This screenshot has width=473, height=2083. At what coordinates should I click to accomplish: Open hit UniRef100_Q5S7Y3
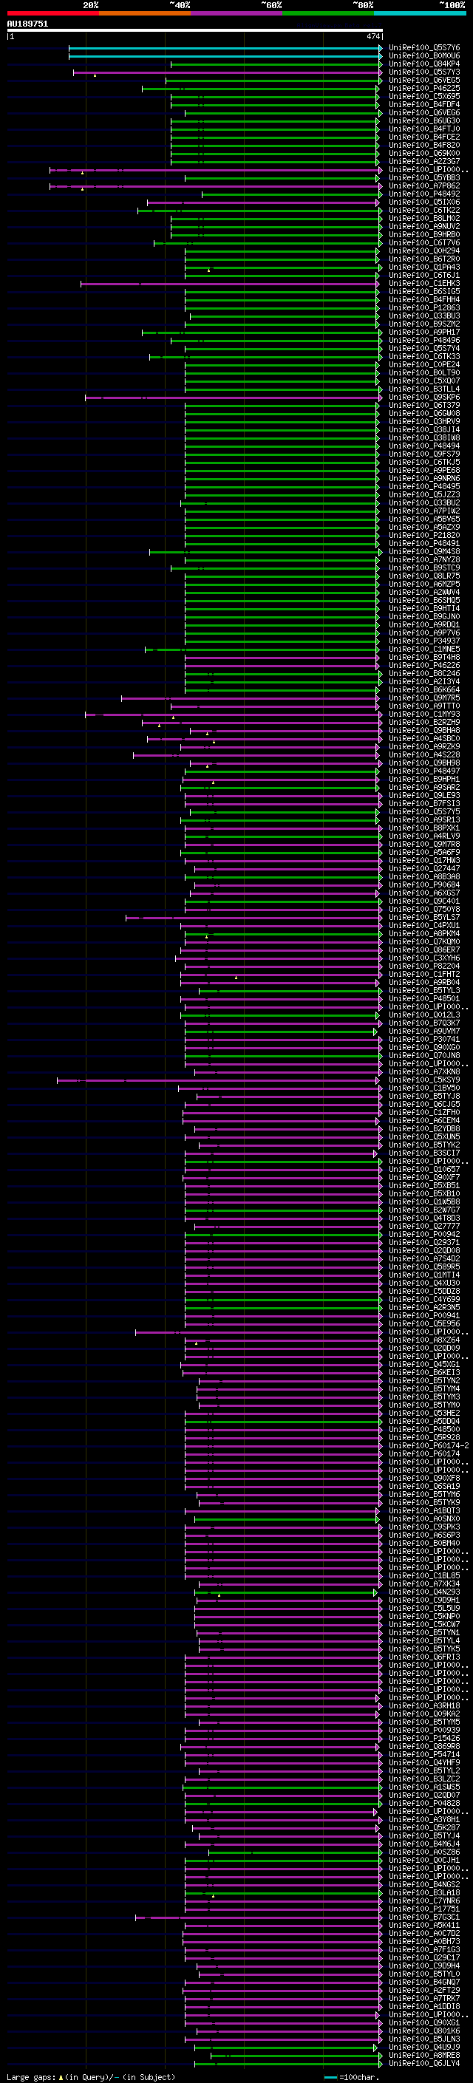[x=424, y=72]
